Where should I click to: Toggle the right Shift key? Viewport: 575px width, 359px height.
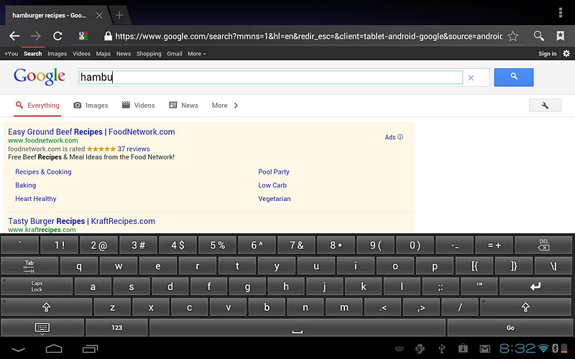(x=525, y=307)
